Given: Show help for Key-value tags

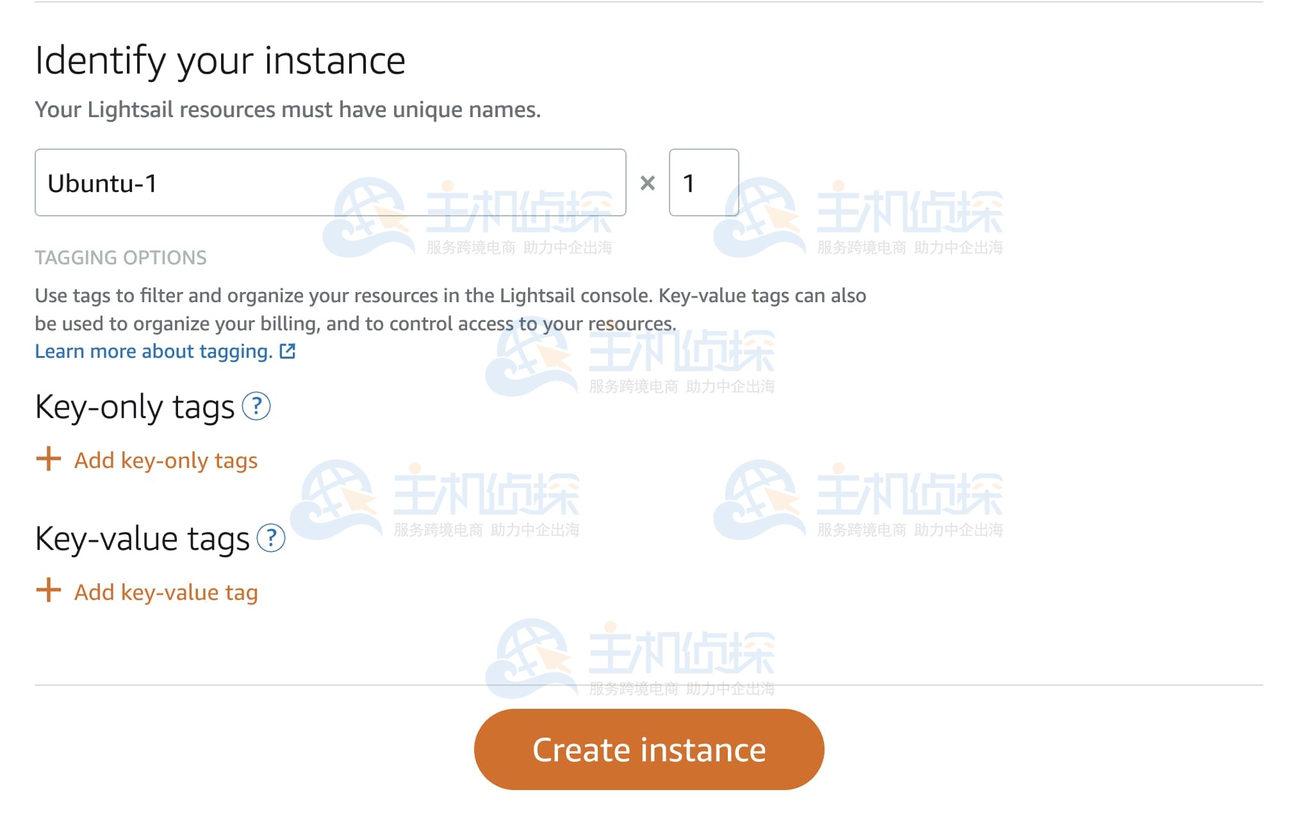Looking at the screenshot, I should 271,538.
